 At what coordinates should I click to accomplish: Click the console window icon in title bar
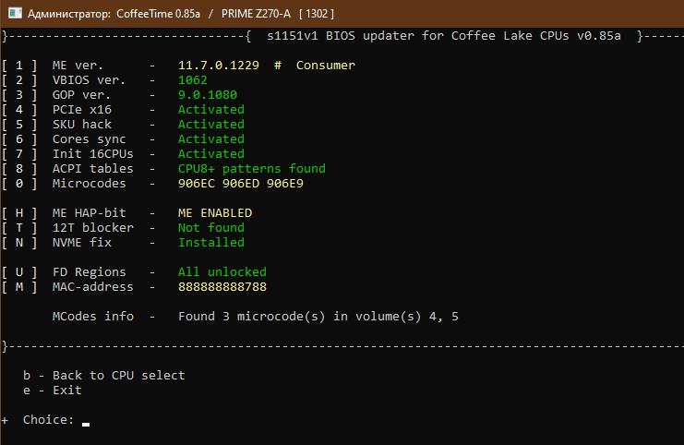pyautogui.click(x=16, y=13)
